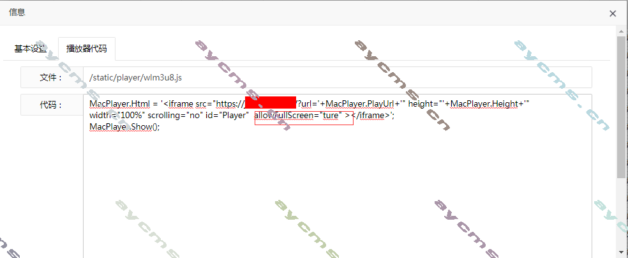Click the 信息 dialog title text
This screenshot has width=628, height=258.
tap(17, 12)
